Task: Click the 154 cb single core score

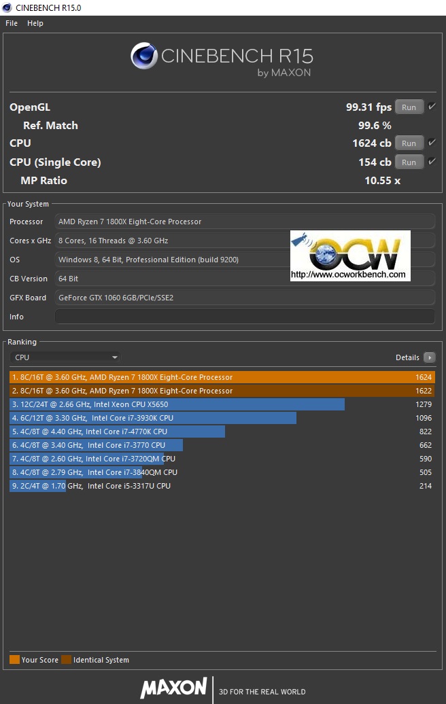Action: 375,162
